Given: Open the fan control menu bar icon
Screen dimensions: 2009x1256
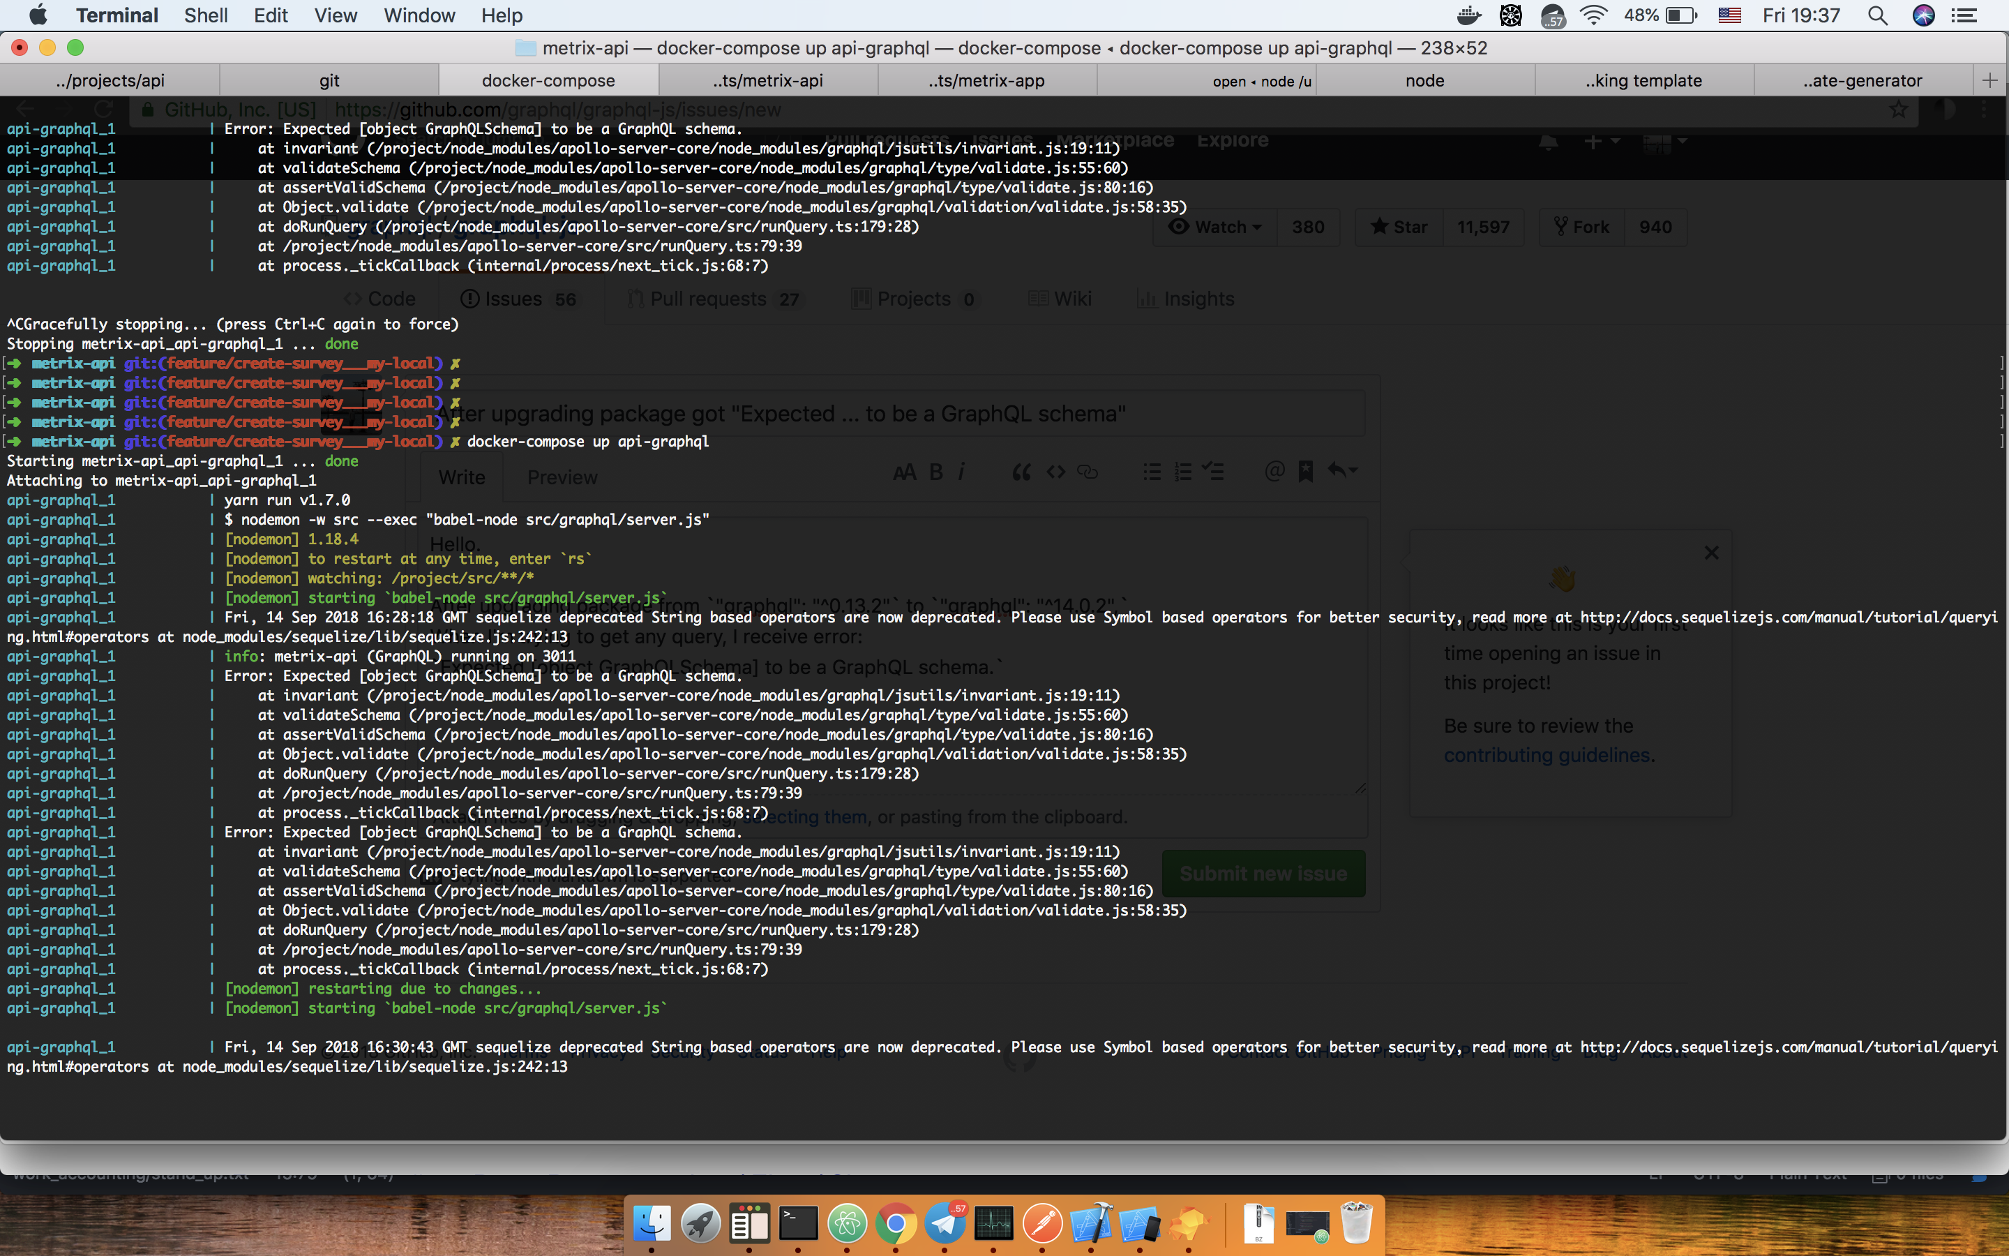Looking at the screenshot, I should [1511, 15].
